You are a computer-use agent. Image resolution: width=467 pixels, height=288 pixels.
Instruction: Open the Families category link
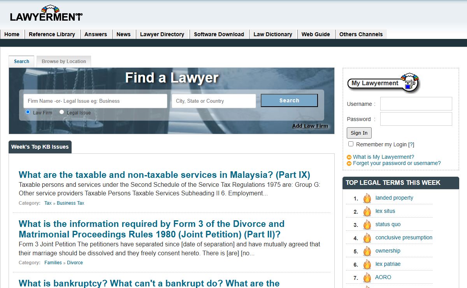click(x=53, y=263)
